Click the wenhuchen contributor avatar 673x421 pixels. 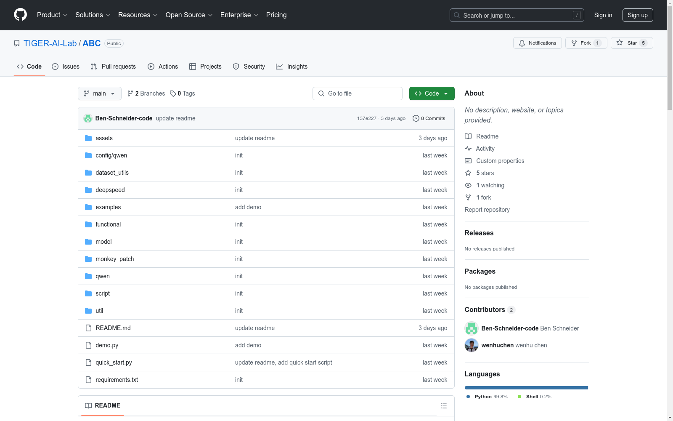coord(472,345)
